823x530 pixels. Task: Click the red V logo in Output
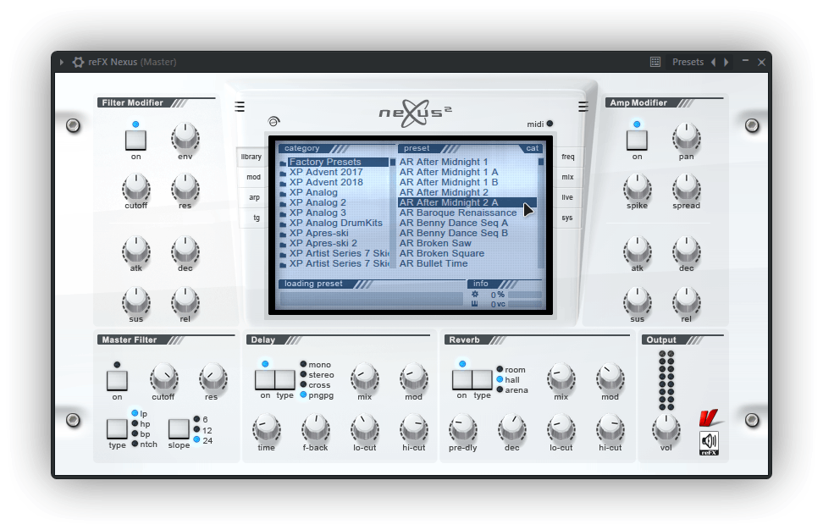(x=710, y=417)
